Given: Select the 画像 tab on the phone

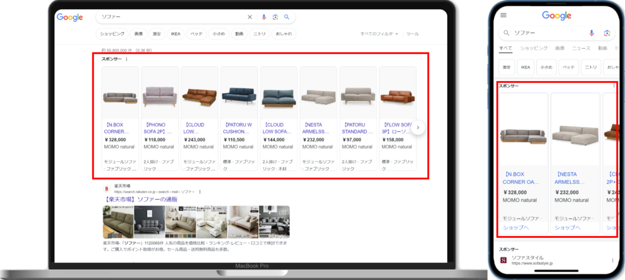Looking at the screenshot, I should tap(560, 48).
